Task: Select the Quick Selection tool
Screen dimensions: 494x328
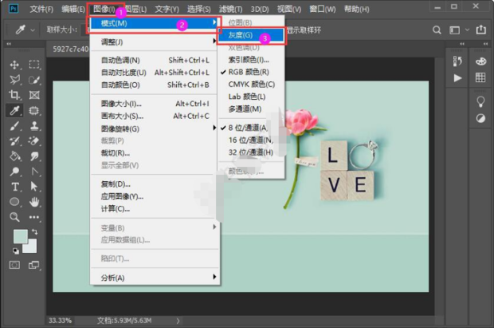Action: 34,80
